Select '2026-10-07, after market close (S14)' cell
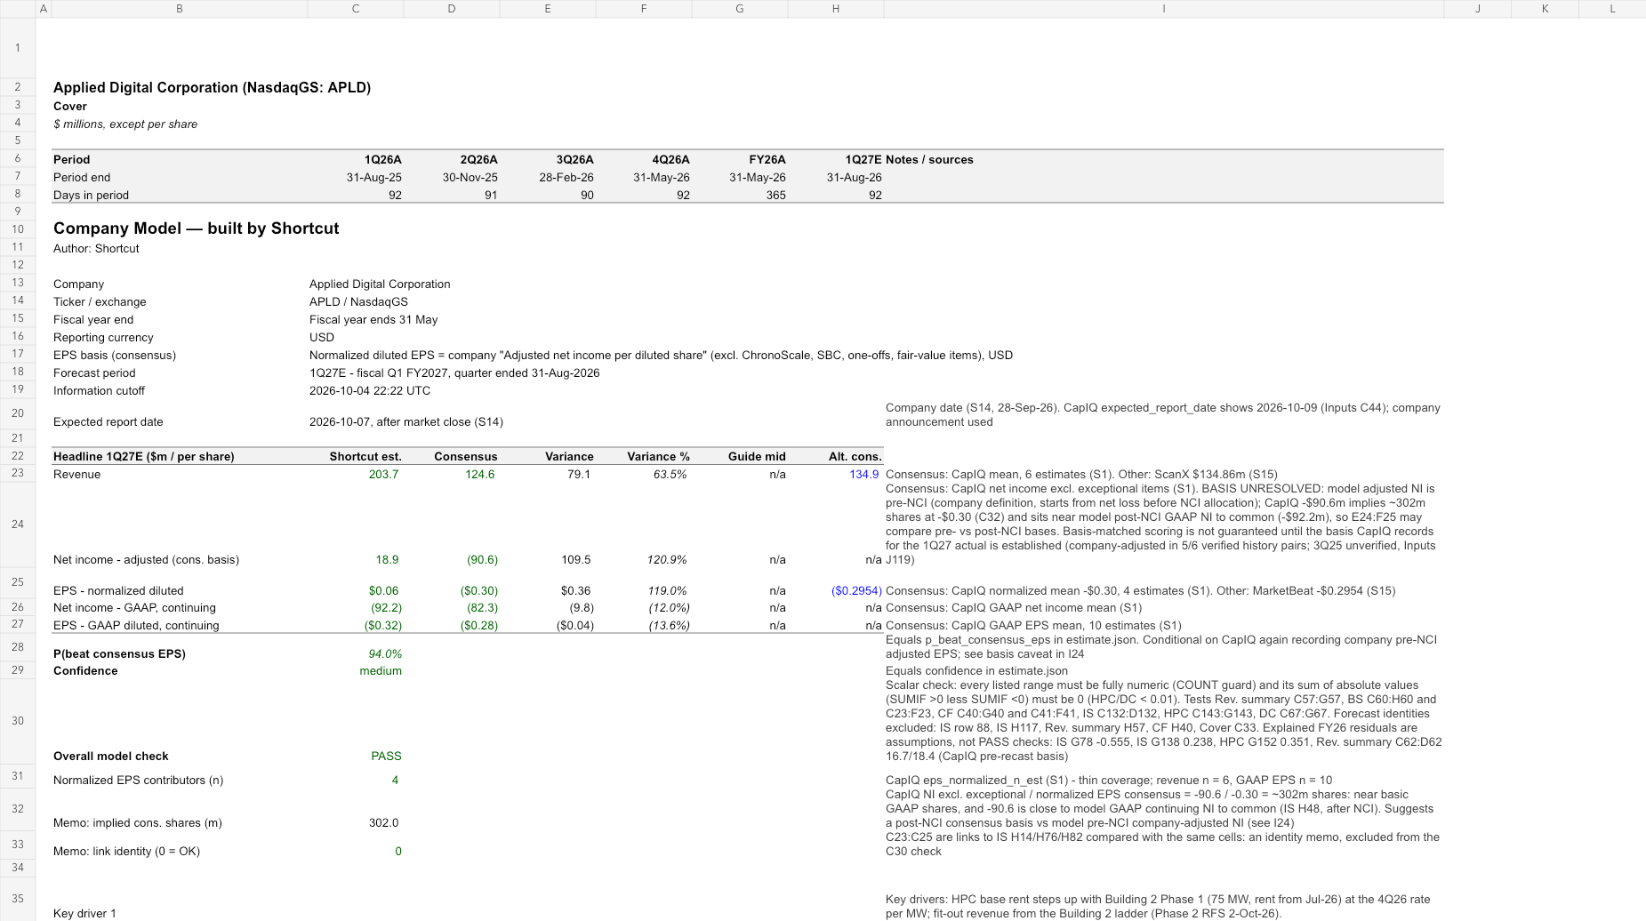Screen dimensions: 1646x921 [406, 421]
